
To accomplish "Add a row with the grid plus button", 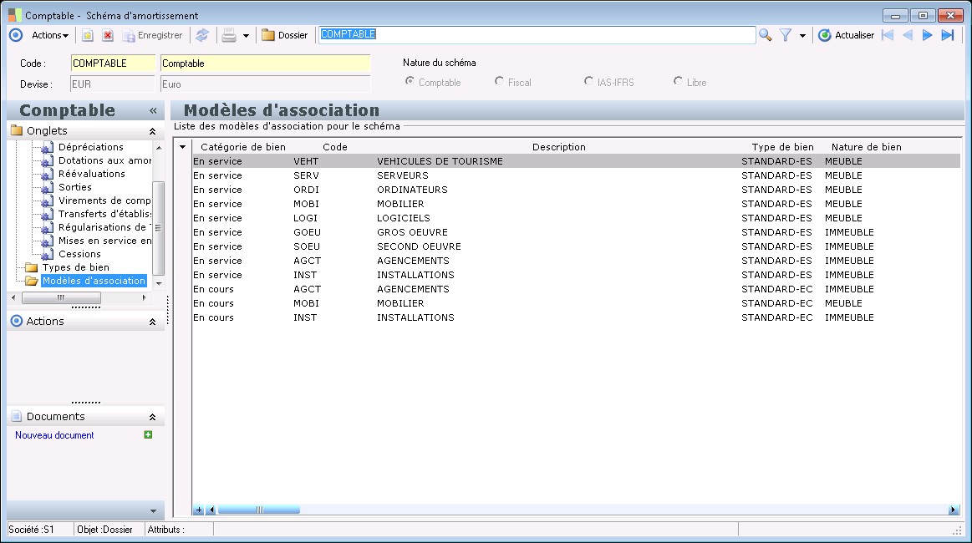I will (198, 510).
